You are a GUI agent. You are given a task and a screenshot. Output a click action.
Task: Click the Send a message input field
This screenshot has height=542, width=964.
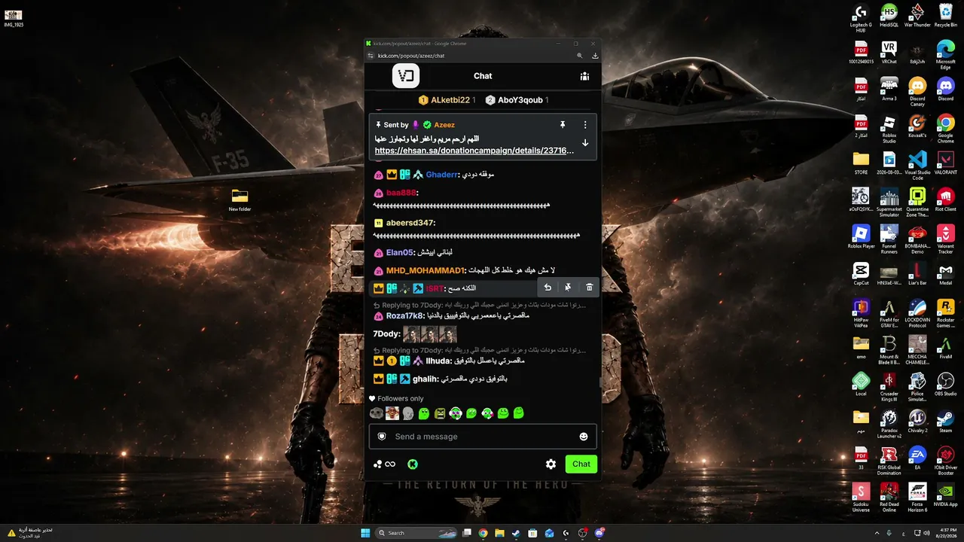(483, 437)
